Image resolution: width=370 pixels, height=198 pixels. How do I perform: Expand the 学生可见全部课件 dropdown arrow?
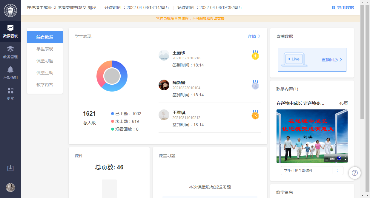coord(337,171)
